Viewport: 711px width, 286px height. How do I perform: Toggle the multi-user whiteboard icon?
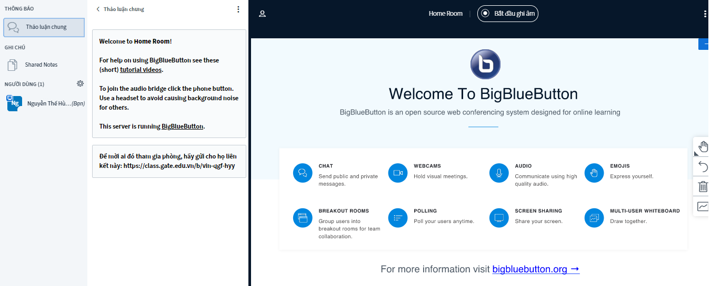703,206
